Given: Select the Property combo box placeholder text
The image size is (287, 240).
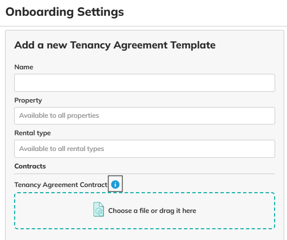Looking at the screenshot, I should coord(59,115).
